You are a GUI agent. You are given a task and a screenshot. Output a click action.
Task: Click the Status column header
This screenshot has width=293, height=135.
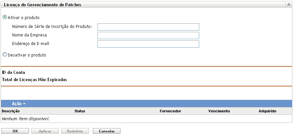pos(80,111)
